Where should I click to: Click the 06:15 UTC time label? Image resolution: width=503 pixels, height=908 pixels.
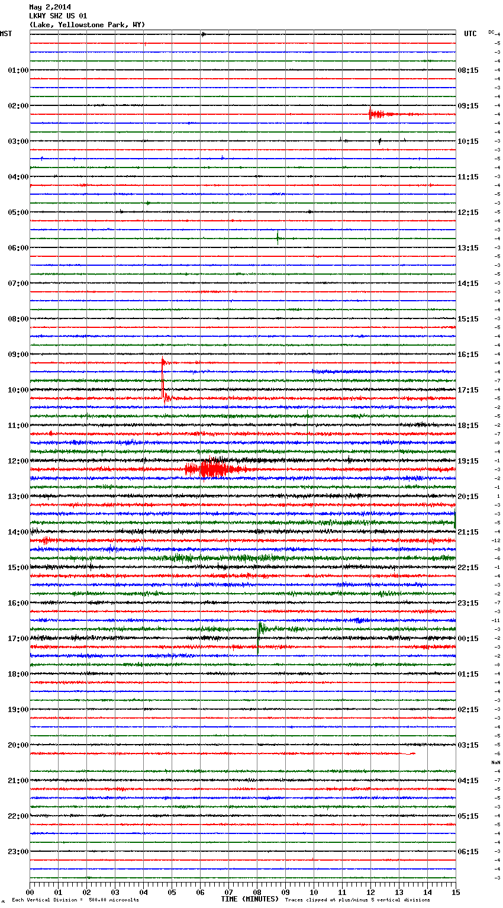coord(468,852)
